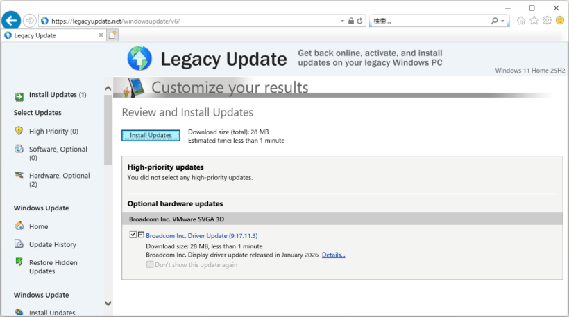Go back with the browser back arrow
569x317 pixels.
tap(11, 20)
